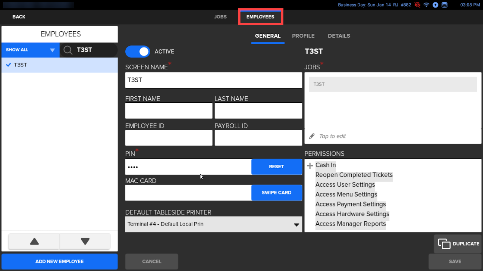Click the Swipe Card button
Screen dimensions: 483x271
click(x=276, y=193)
